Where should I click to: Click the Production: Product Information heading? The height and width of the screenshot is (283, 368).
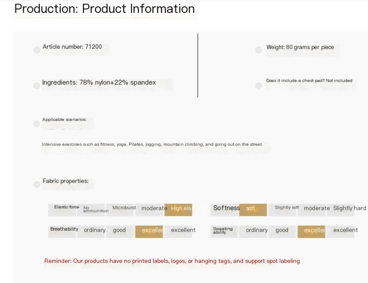click(105, 9)
